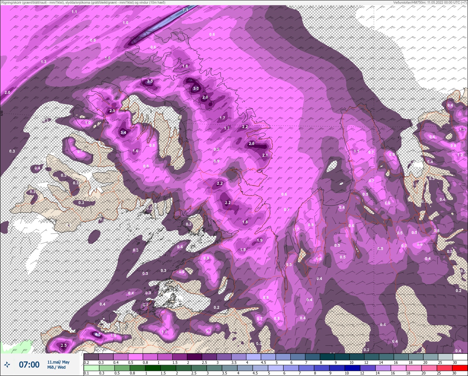Click the 'Mið./ Wed' weekday text

tap(57, 367)
